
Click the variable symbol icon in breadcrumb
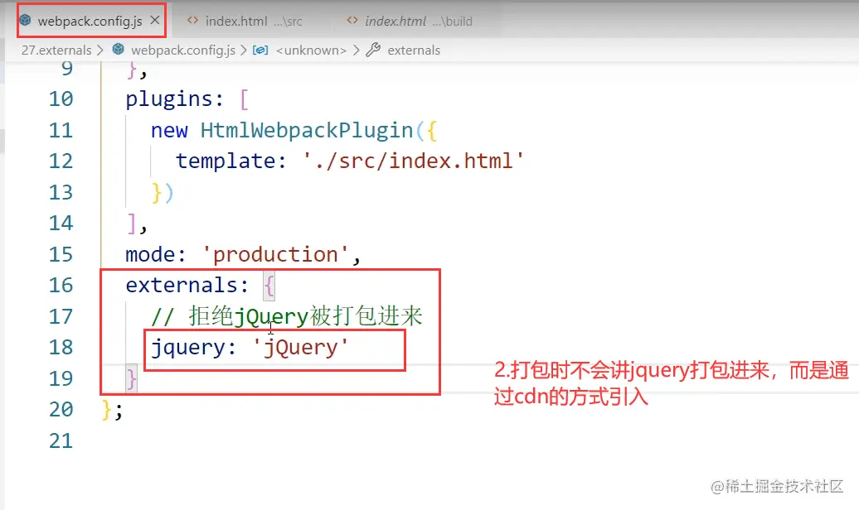click(x=260, y=51)
